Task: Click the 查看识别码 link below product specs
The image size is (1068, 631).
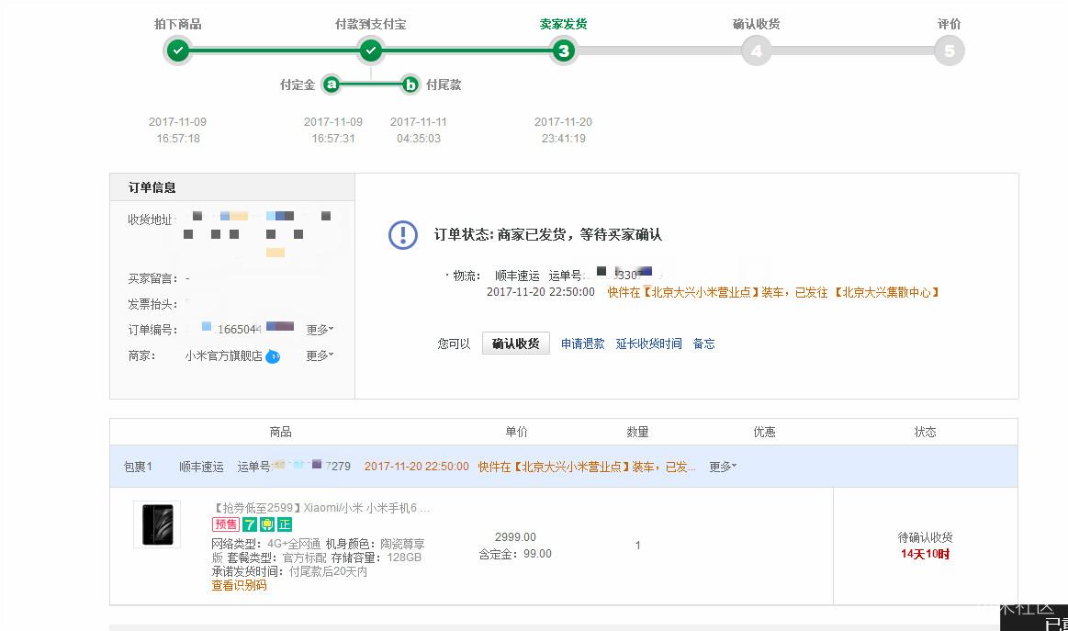Action: point(238,585)
